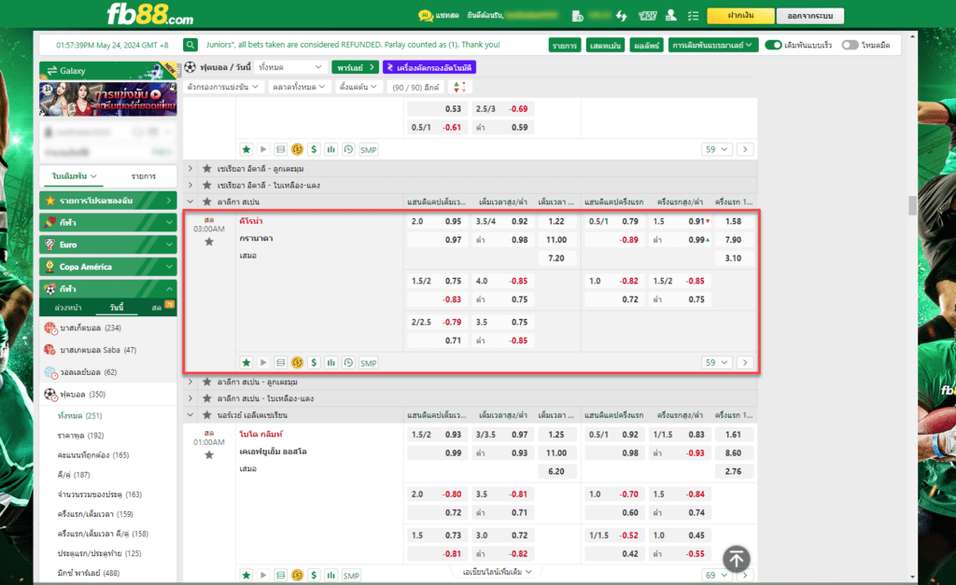
Task: Collapse the กีฬา sports menu in sidebar
Action: click(x=108, y=289)
